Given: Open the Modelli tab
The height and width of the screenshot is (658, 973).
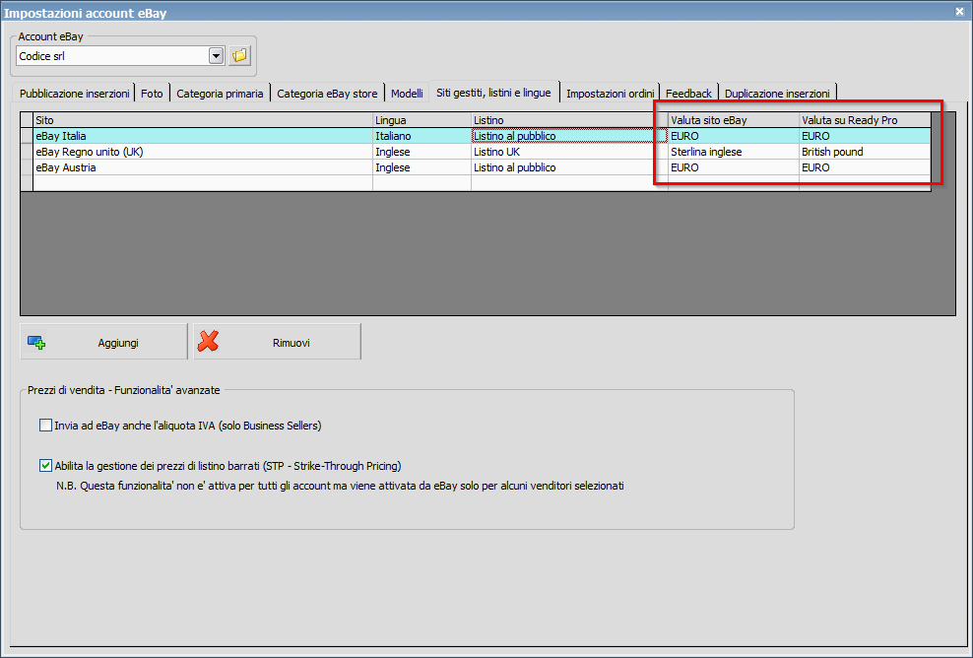Looking at the screenshot, I should [x=407, y=94].
